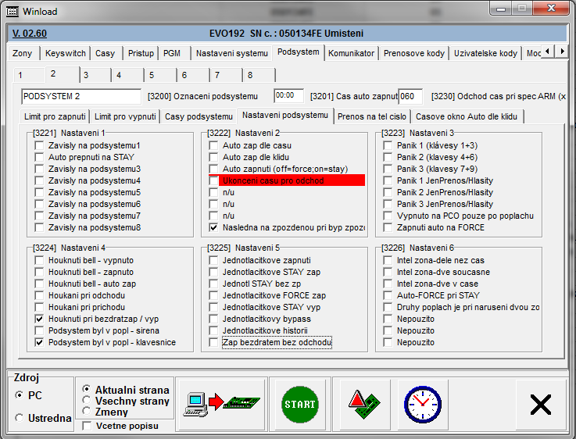This screenshot has width=576, height=439.
Task: Open the clock time settings icon
Action: pos(423,403)
